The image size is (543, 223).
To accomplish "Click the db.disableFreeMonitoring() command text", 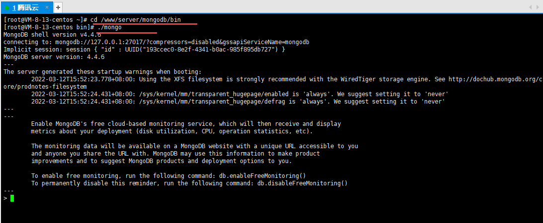I will point(303,183).
